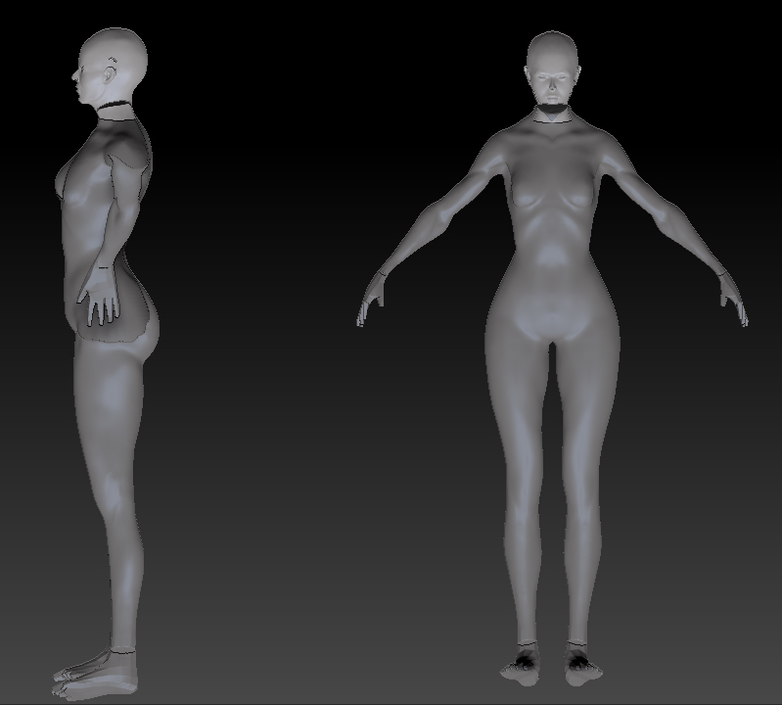Select the side-view figure's visible hand
This screenshot has height=705, width=782.
tap(99, 297)
